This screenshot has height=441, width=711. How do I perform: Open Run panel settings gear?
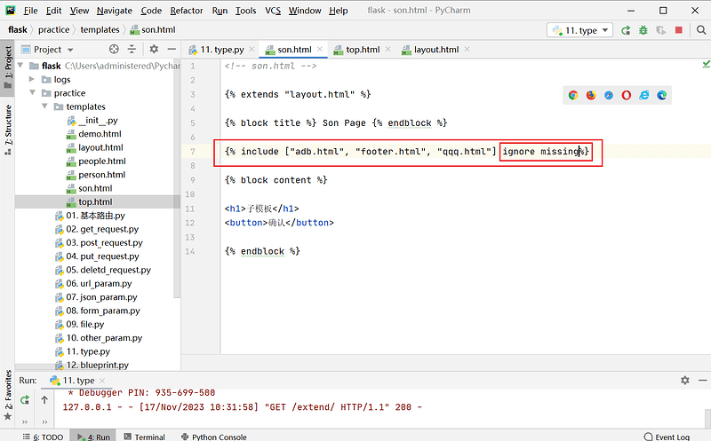(x=685, y=381)
